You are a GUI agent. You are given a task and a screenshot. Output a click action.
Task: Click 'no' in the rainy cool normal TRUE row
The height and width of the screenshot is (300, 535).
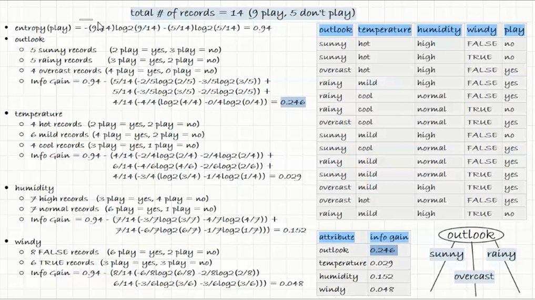pyautogui.click(x=509, y=109)
